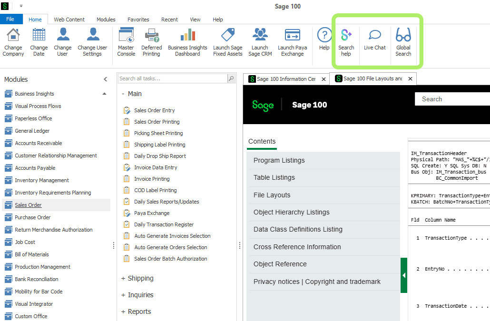The width and height of the screenshot is (490, 321).
Task: Open Search help
Action: point(346,42)
